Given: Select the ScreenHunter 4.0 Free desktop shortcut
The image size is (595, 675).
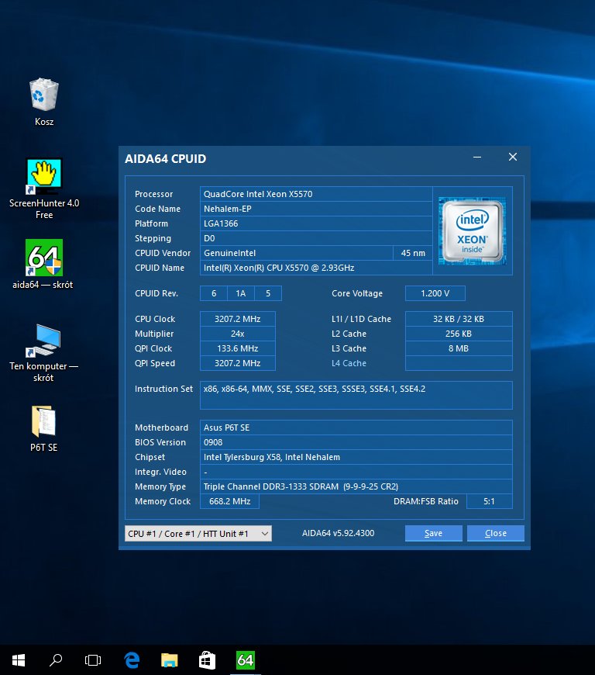Looking at the screenshot, I should [44, 189].
